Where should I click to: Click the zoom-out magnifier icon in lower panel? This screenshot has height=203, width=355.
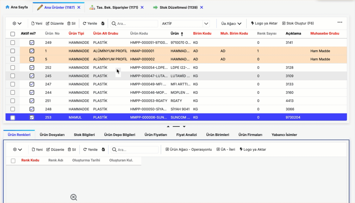[74, 197]
